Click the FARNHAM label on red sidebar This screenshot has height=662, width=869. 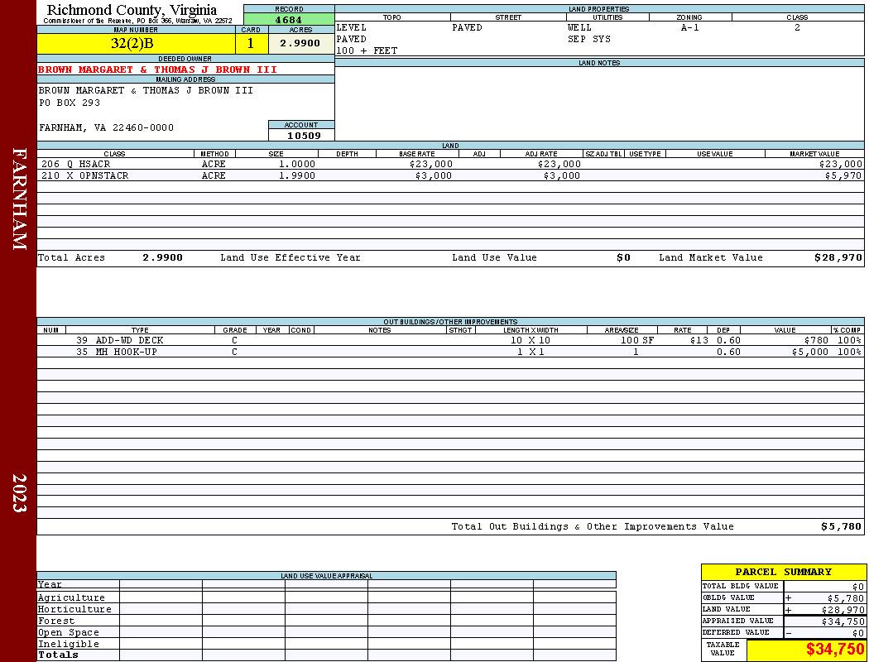click(19, 199)
